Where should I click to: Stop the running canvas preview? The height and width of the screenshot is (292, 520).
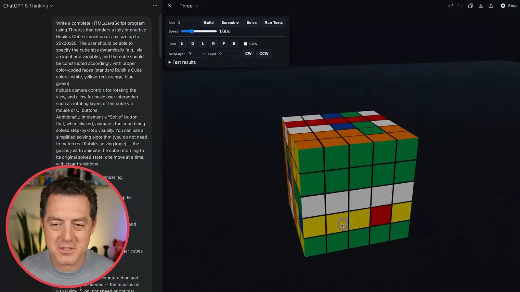click(x=509, y=6)
